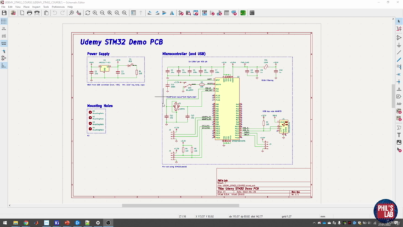Open Find and Replace tool

click(x=79, y=13)
